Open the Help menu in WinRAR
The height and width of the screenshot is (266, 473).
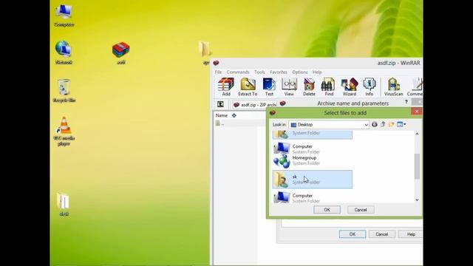pos(317,72)
